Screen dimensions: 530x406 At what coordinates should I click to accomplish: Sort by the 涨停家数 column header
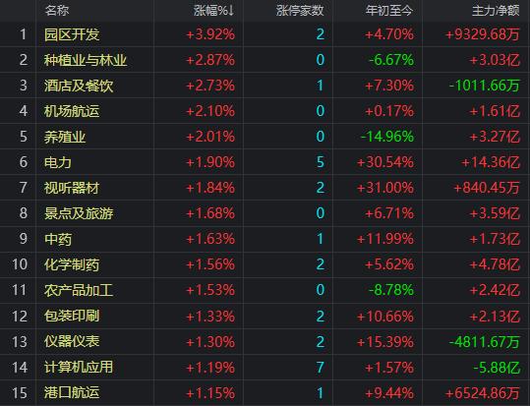[300, 11]
